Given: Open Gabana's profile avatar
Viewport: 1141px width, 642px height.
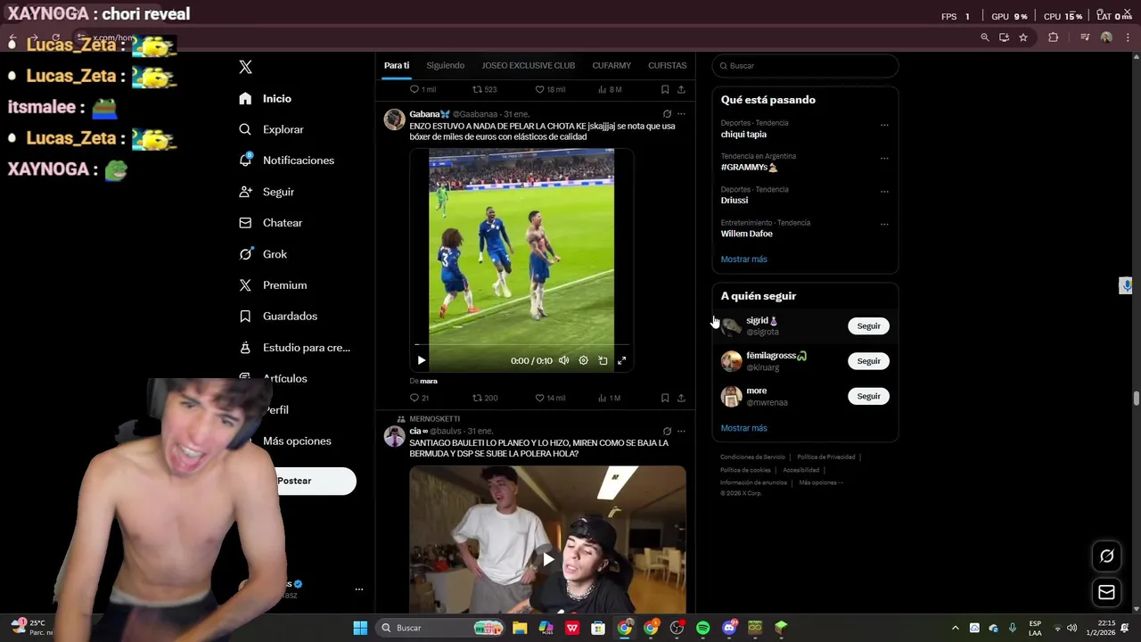Looking at the screenshot, I should click(x=394, y=119).
